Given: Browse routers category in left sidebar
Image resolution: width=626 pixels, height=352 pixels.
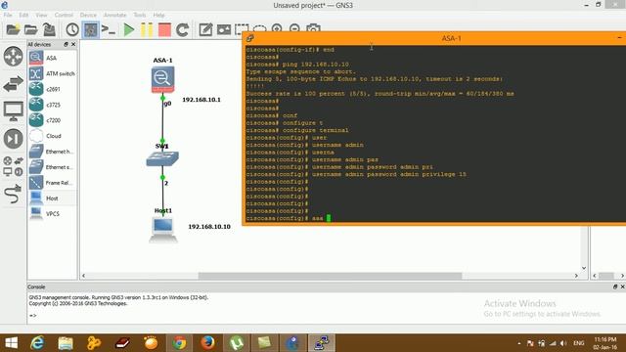Looking at the screenshot, I should [x=13, y=56].
